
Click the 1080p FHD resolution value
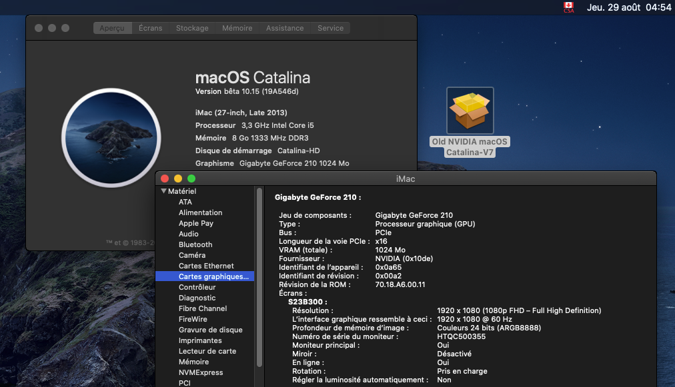(519, 310)
